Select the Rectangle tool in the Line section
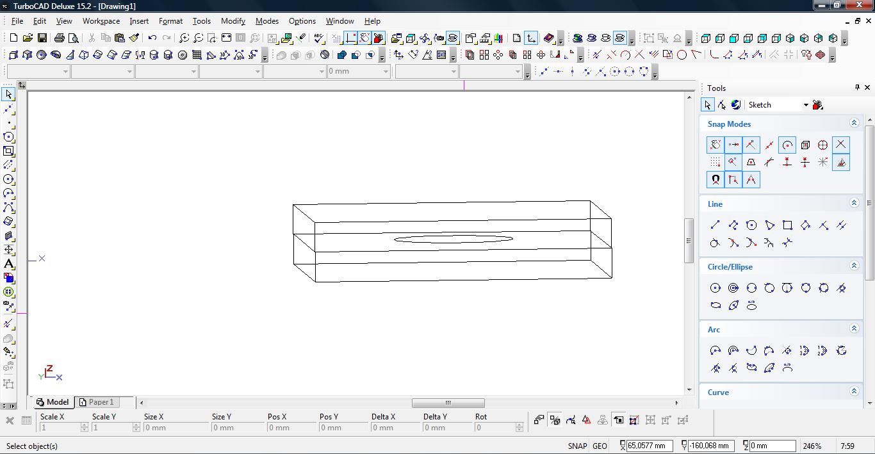This screenshot has width=875, height=454. click(787, 225)
